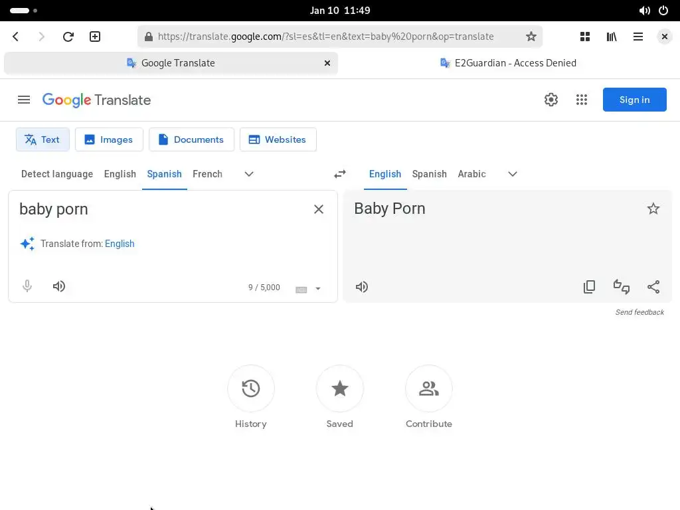The width and height of the screenshot is (680, 510).
Task: Click the Translate from English suggestion
Action: click(x=120, y=244)
